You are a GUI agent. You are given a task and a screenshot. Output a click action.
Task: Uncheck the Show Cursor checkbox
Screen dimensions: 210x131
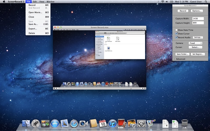(x=176, y=34)
